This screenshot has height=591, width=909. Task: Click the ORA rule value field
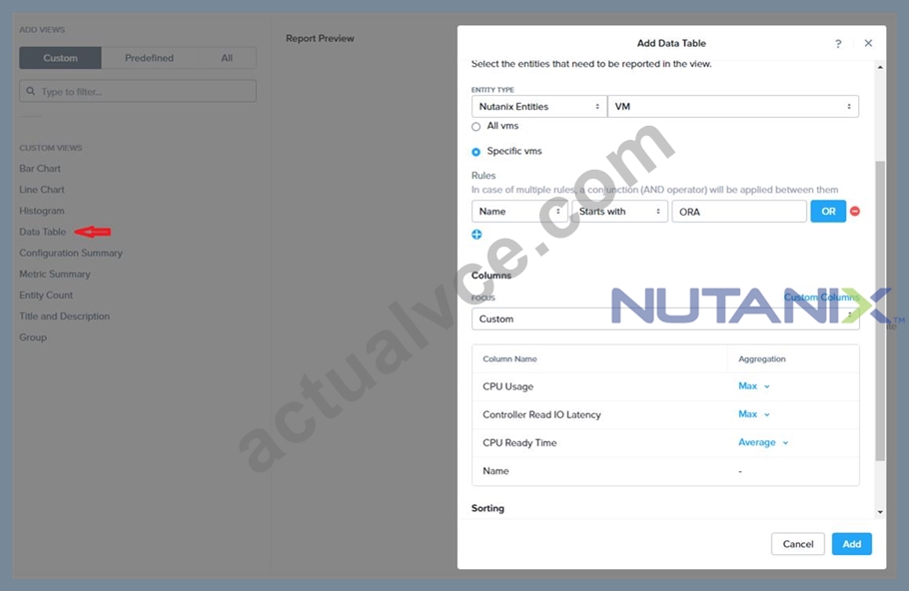(739, 212)
